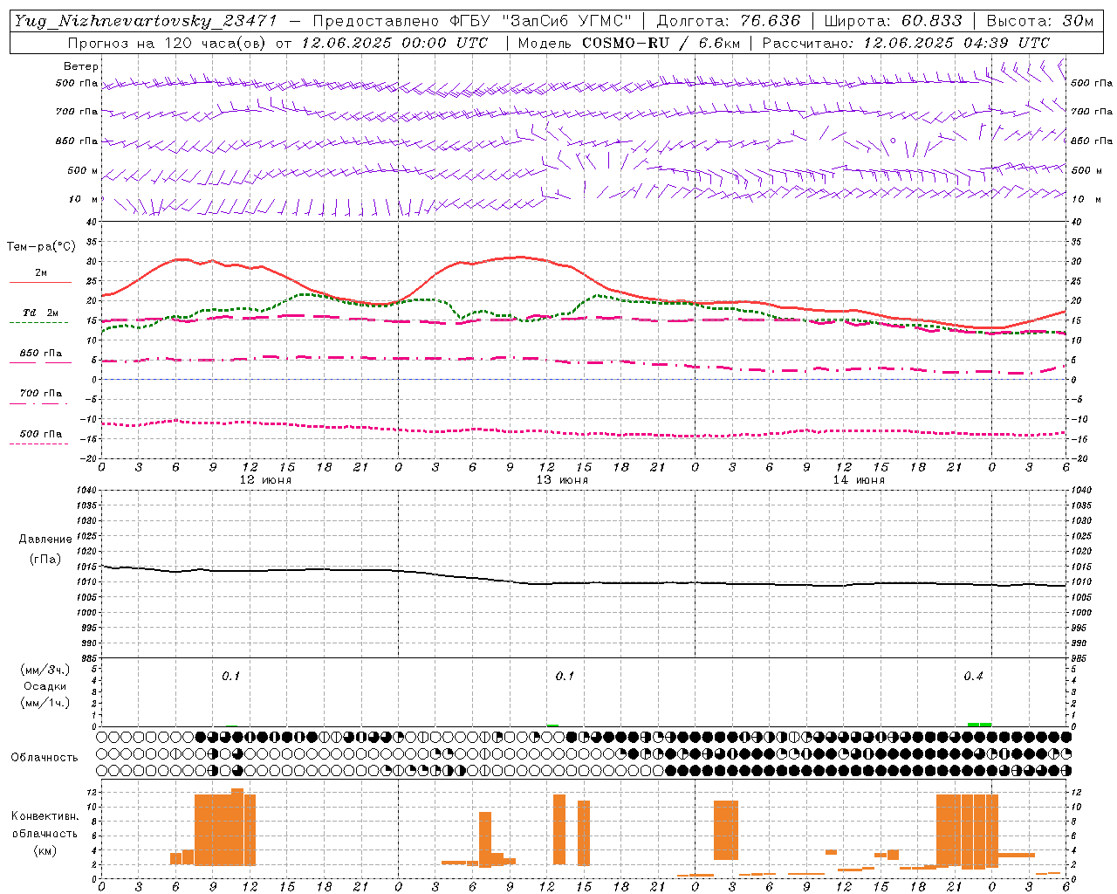This screenshot has height=894, width=1117.
Task: Click the dotted line sample under 500 гПа legend
Action: point(40,444)
